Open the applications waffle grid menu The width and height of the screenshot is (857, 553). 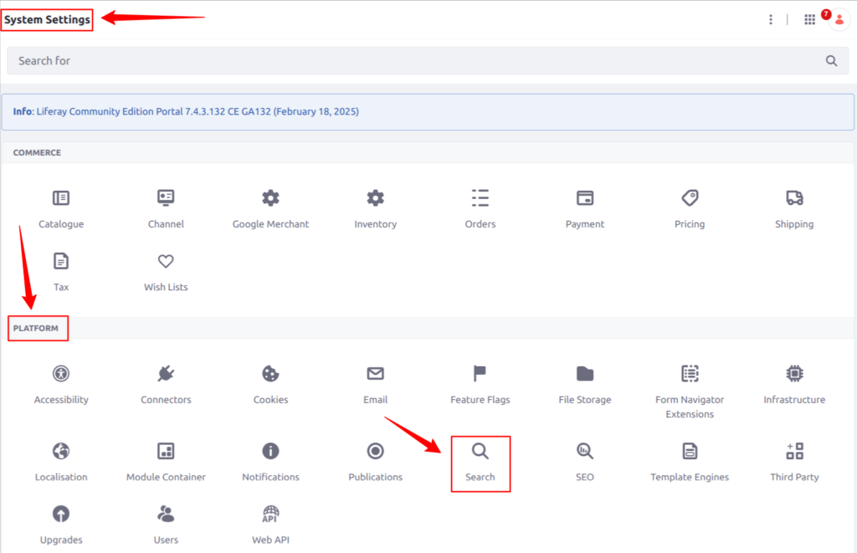[809, 18]
